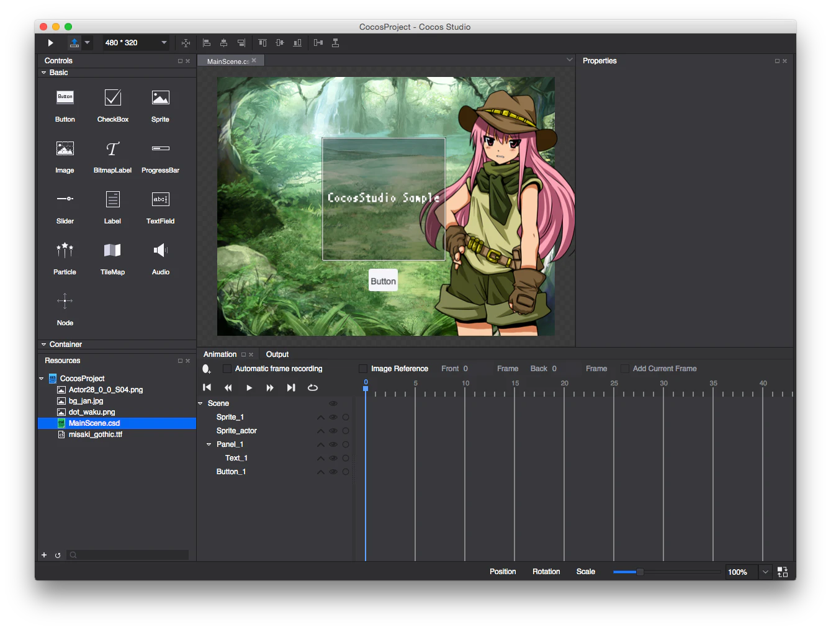Image resolution: width=831 pixels, height=630 pixels.
Task: Collapse the Panel_1 tree node
Action: point(209,444)
